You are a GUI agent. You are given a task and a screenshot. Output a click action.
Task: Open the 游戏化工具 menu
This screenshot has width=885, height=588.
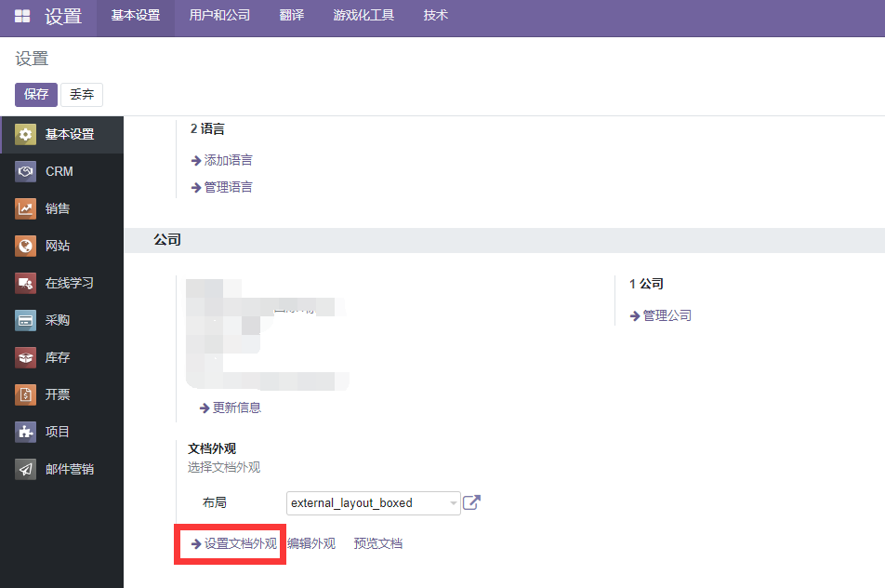(363, 16)
